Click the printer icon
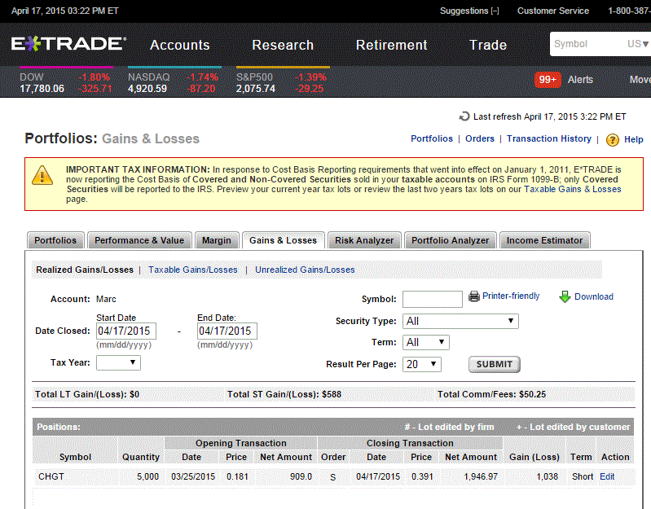651x509 pixels. 474,296
